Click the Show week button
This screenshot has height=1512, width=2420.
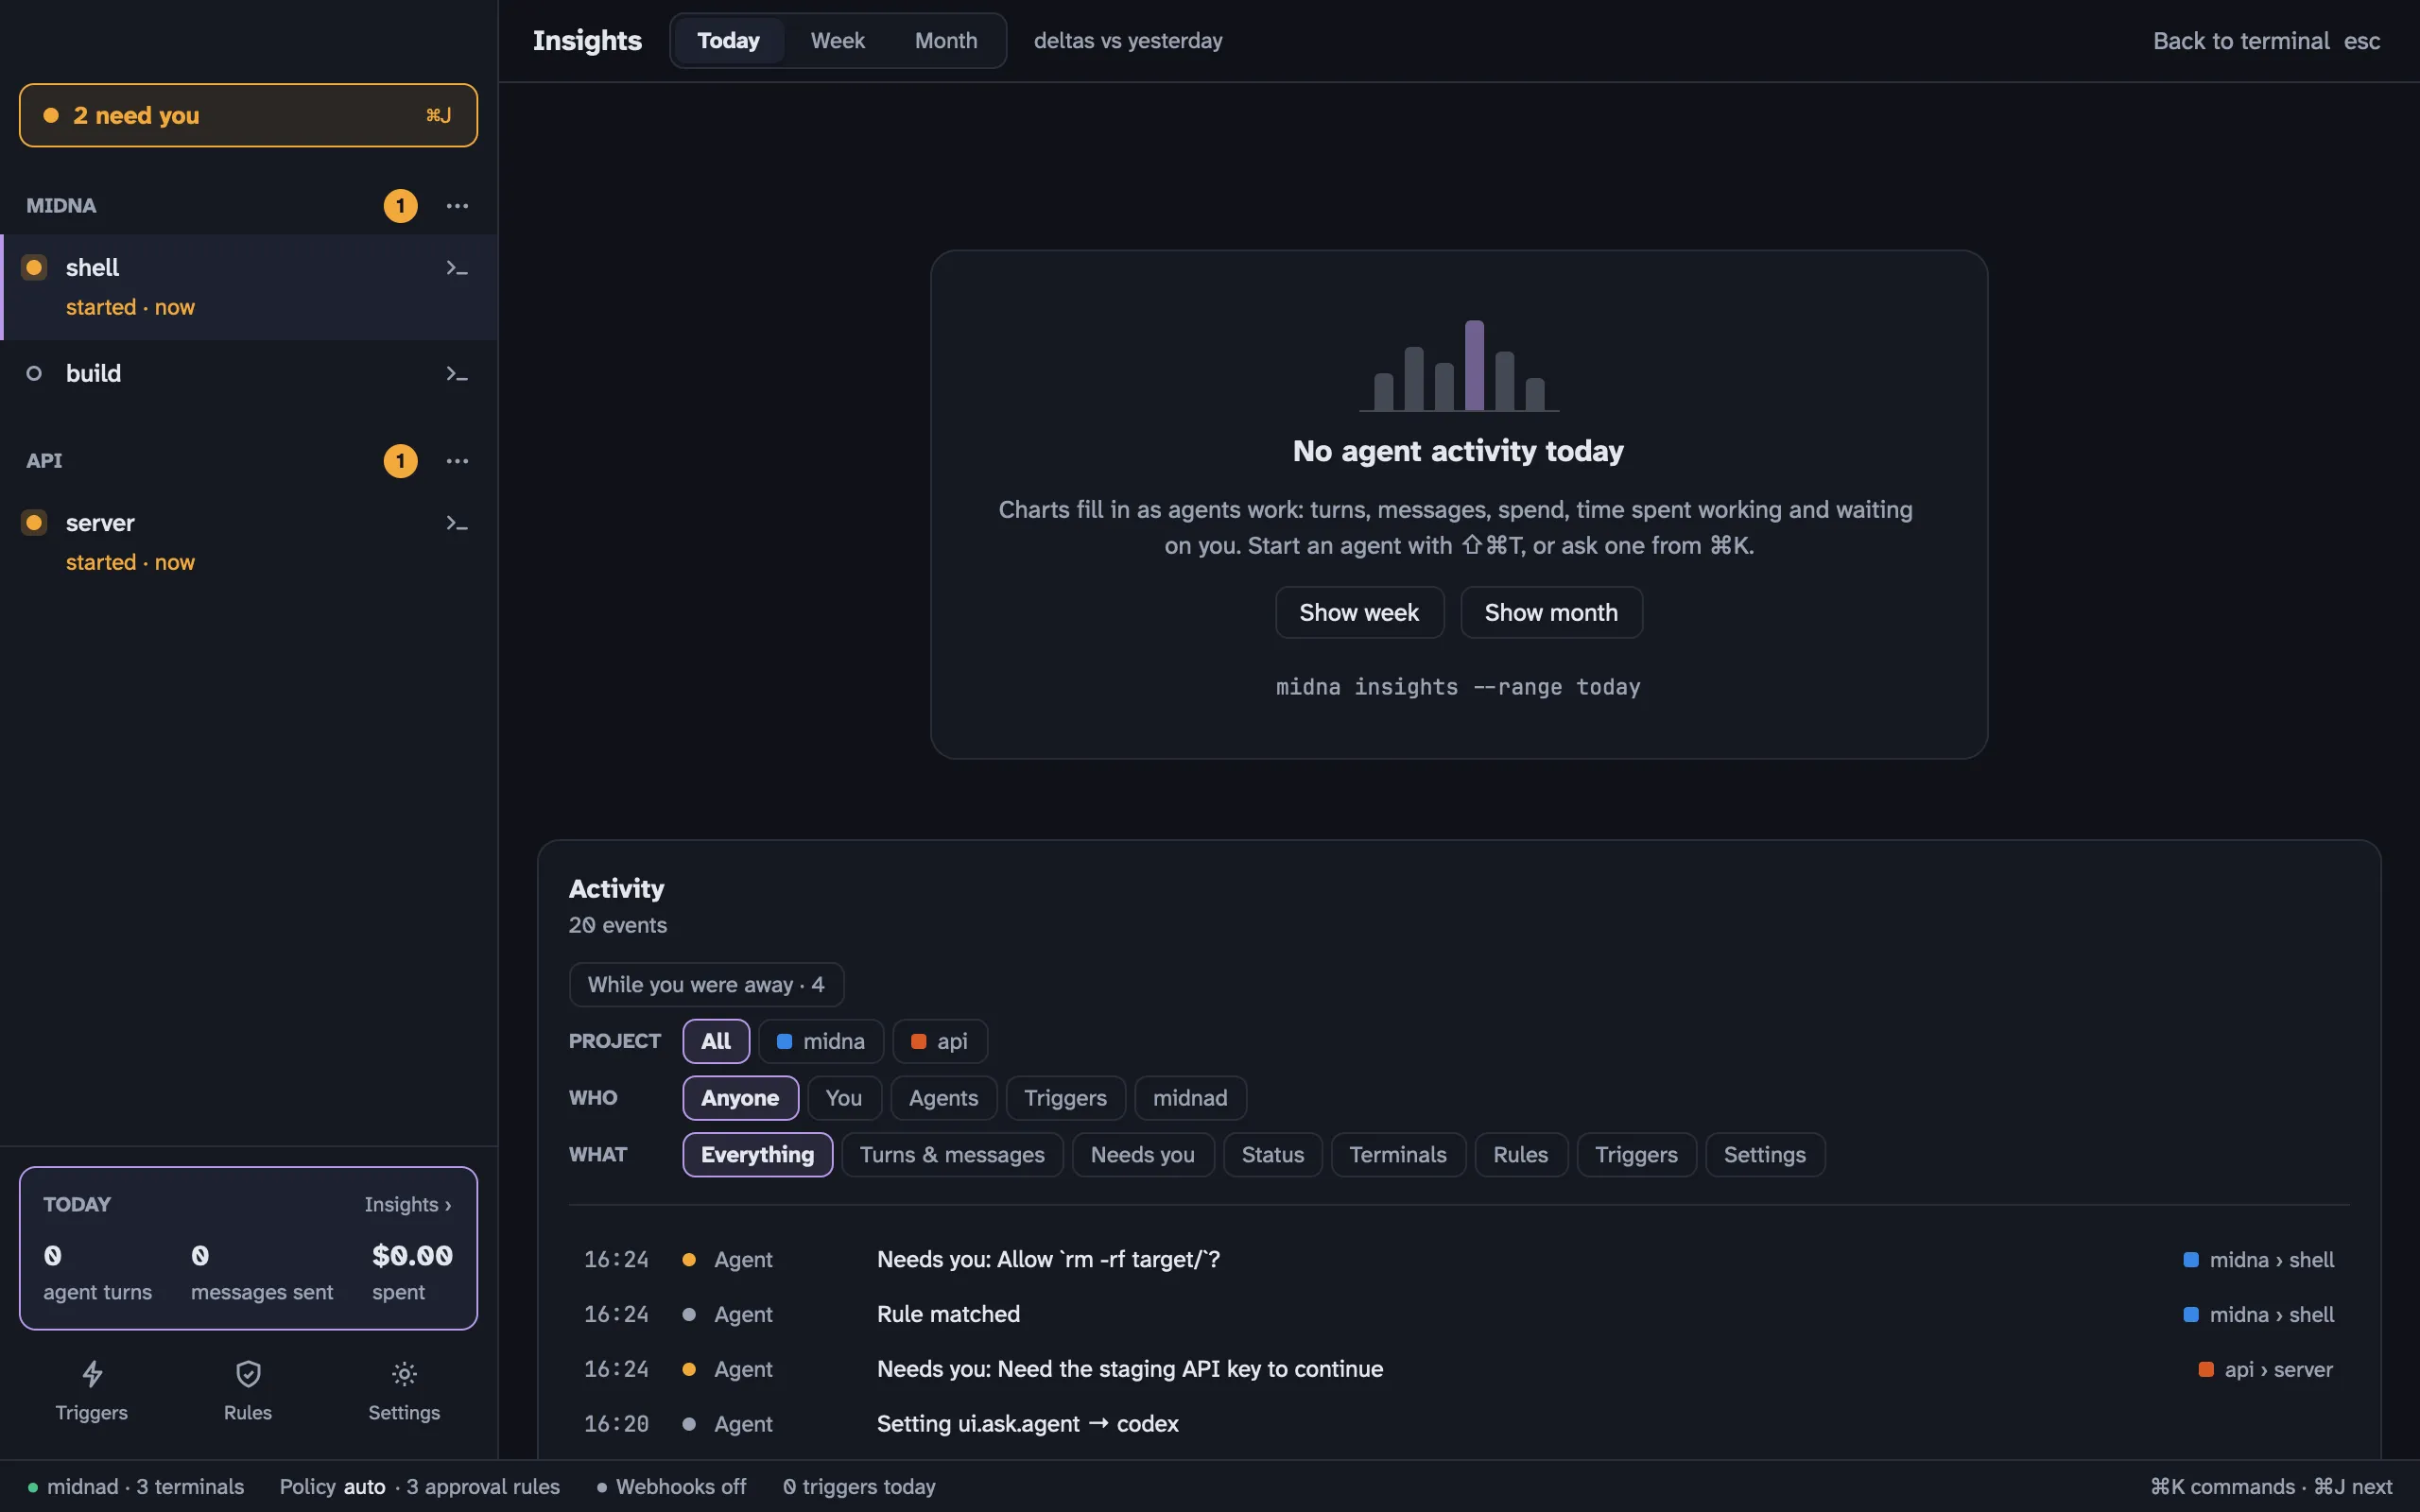[1359, 612]
